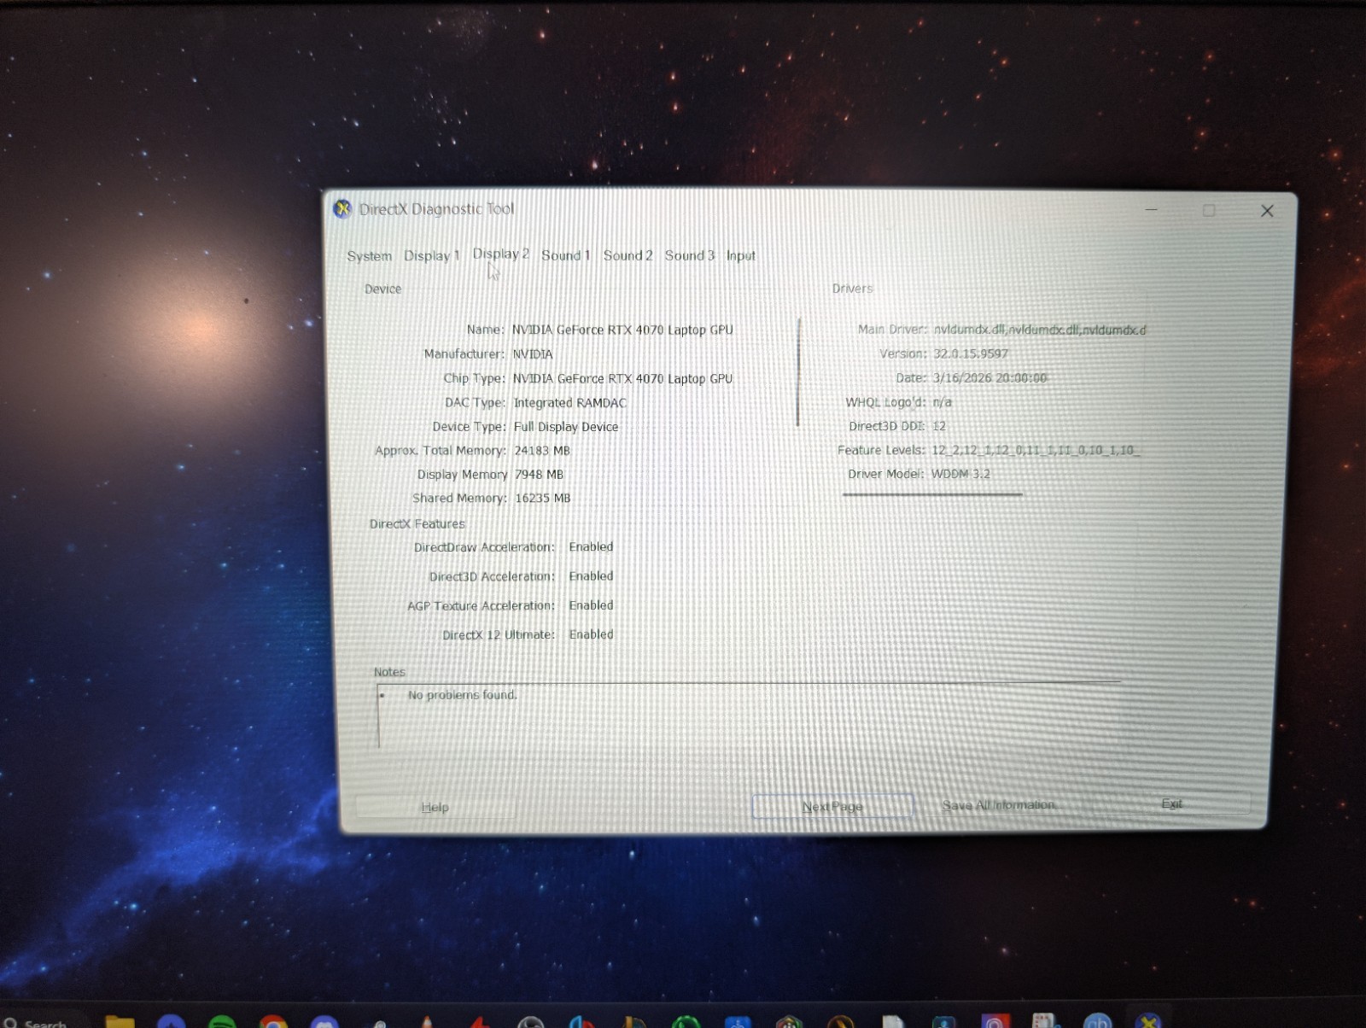1366x1028 pixels.
Task: Click the Integrated RAMDAC value
Action: (x=570, y=403)
